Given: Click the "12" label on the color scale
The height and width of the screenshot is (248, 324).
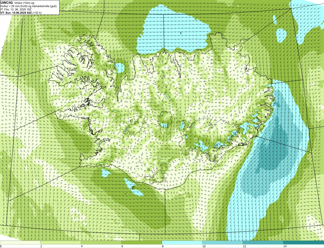Looking at the screenshot, I should [x=244, y=246].
